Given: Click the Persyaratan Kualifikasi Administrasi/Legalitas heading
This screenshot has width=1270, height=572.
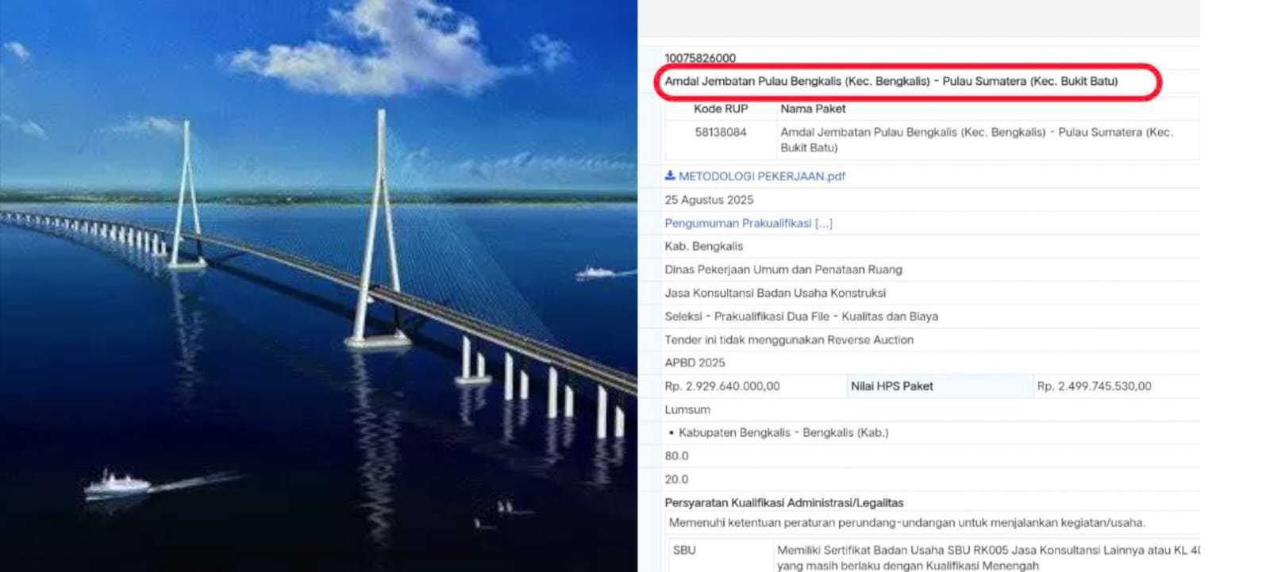Looking at the screenshot, I should coord(784,503).
